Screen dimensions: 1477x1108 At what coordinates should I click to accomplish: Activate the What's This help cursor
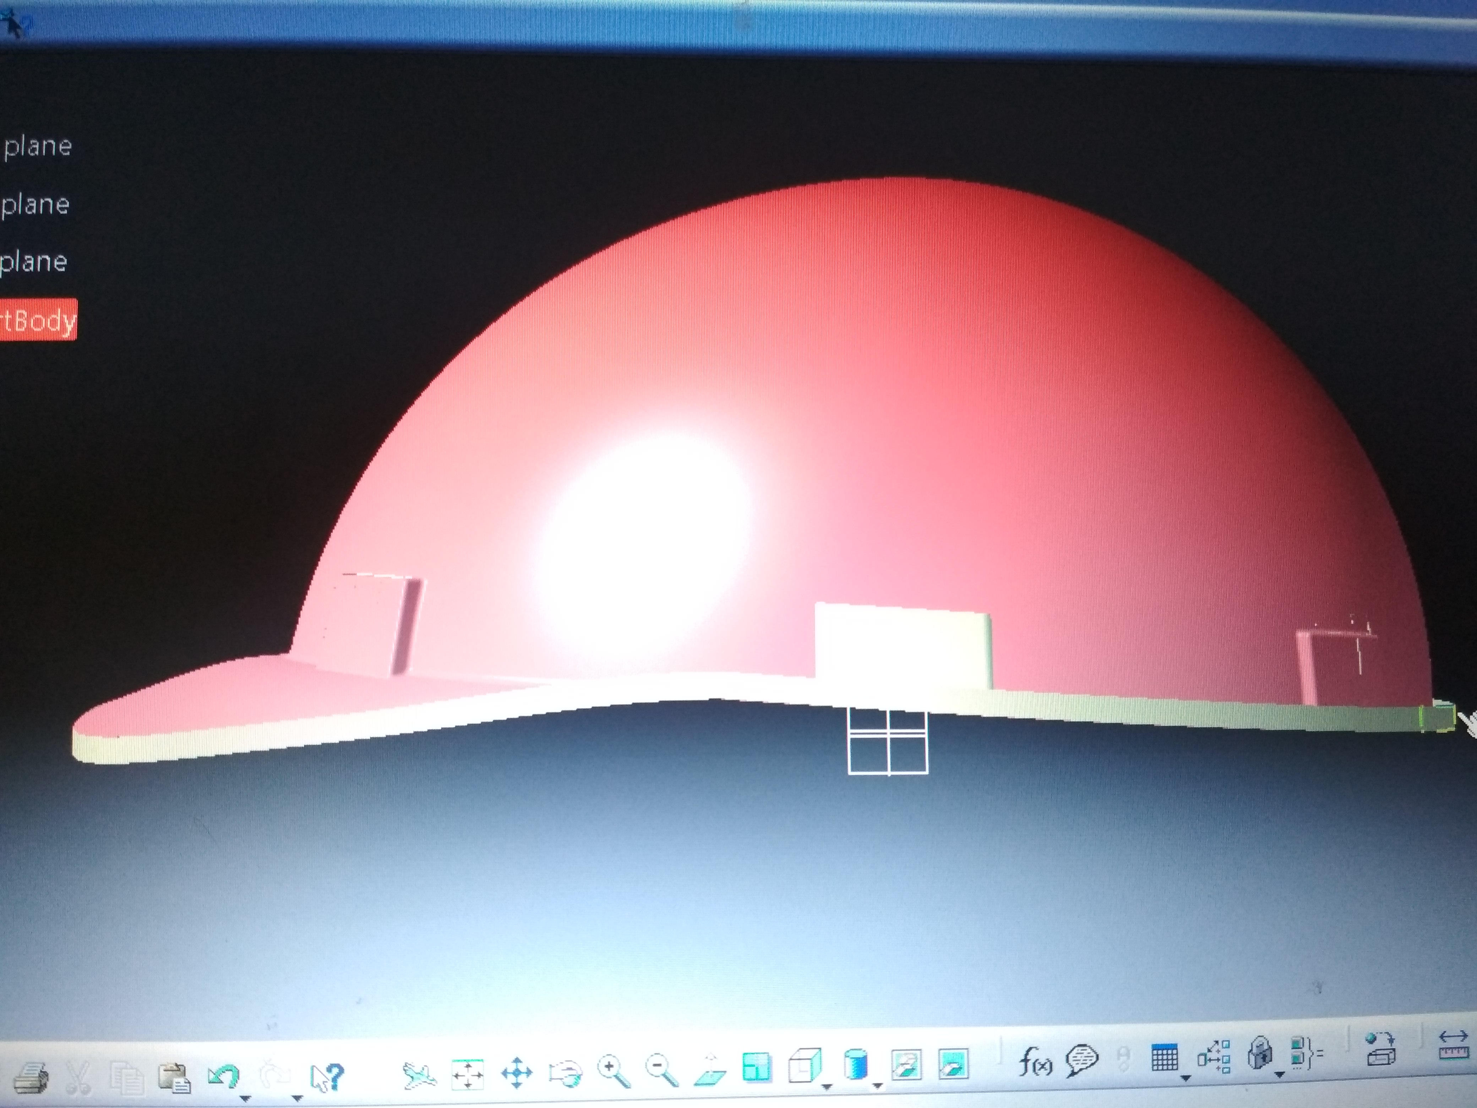[x=327, y=1077]
